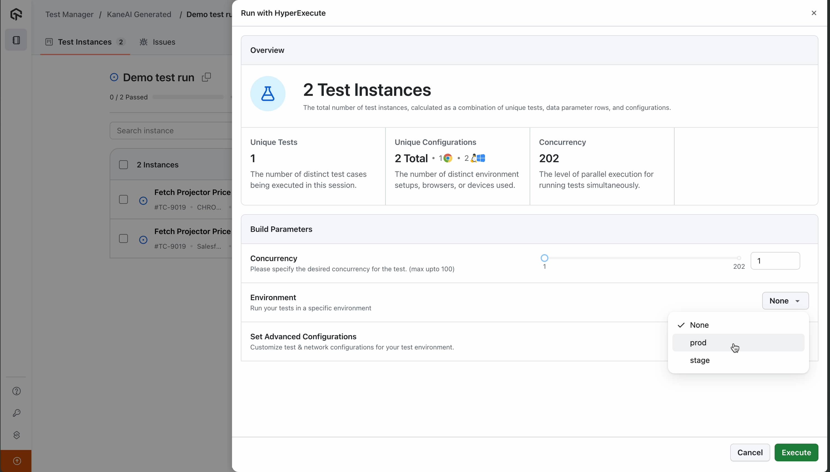Image resolution: width=830 pixels, height=472 pixels.
Task: Switch to the Issues tab
Action: [x=158, y=42]
